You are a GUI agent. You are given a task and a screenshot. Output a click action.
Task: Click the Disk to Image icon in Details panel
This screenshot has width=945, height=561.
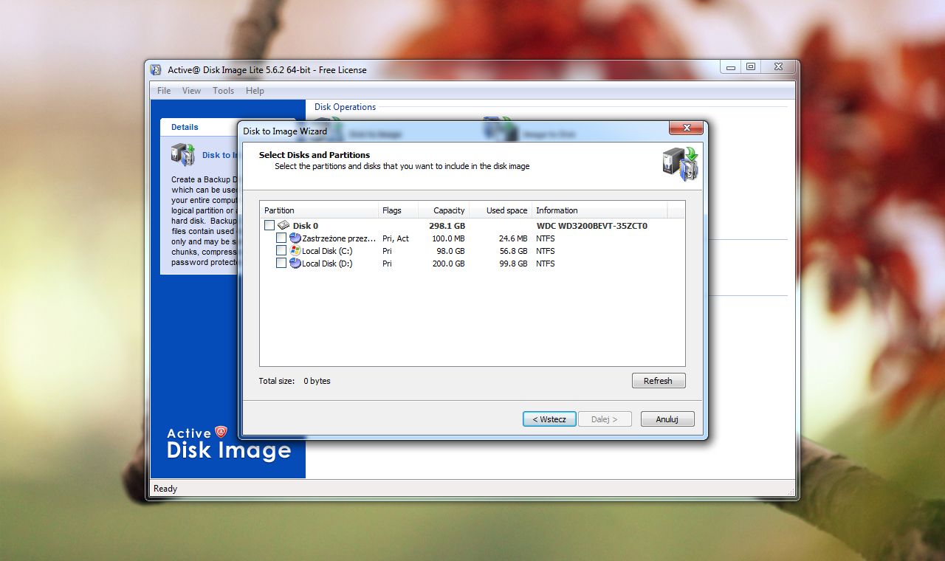(183, 154)
